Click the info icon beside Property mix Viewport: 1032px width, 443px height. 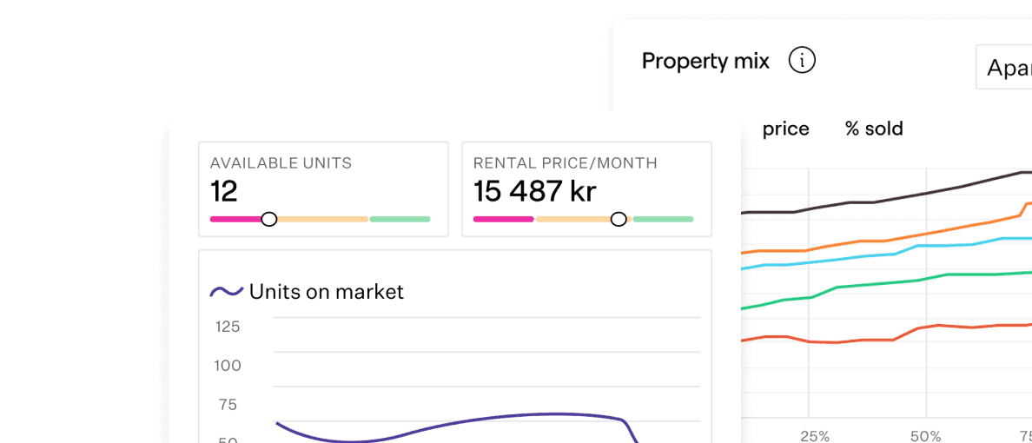pyautogui.click(x=802, y=61)
